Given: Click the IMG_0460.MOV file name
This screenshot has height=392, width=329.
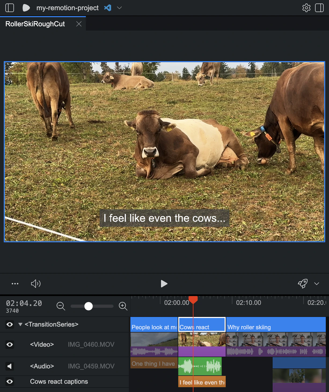Looking at the screenshot, I should tap(91, 345).
